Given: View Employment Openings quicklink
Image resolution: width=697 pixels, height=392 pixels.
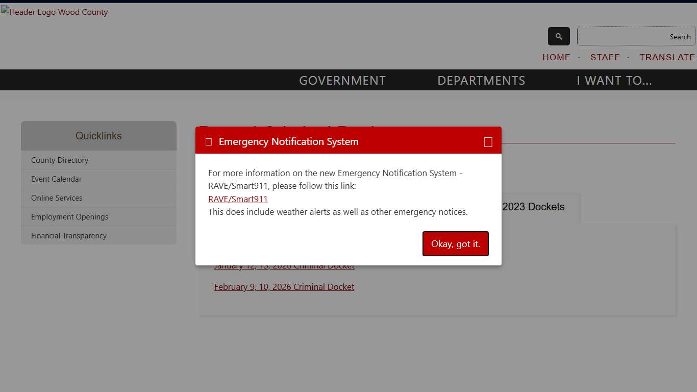Looking at the screenshot, I should (69, 217).
